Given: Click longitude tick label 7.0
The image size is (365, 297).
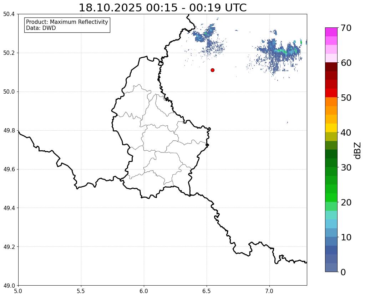Looking at the screenshot, I should [x=269, y=291].
